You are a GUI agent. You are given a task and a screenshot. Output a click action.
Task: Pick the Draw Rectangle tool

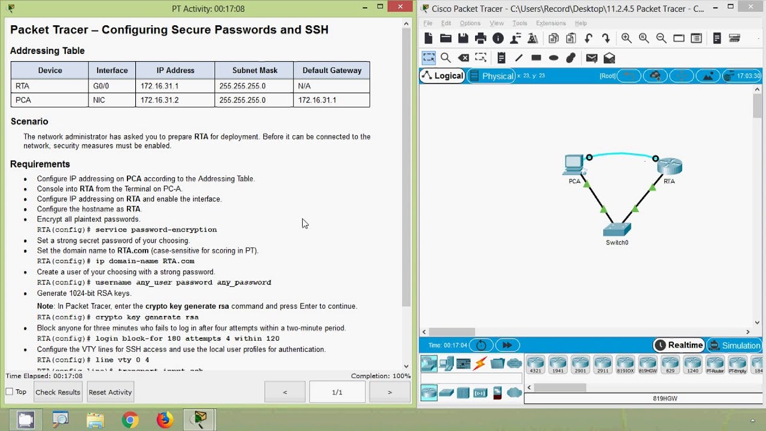coord(536,57)
